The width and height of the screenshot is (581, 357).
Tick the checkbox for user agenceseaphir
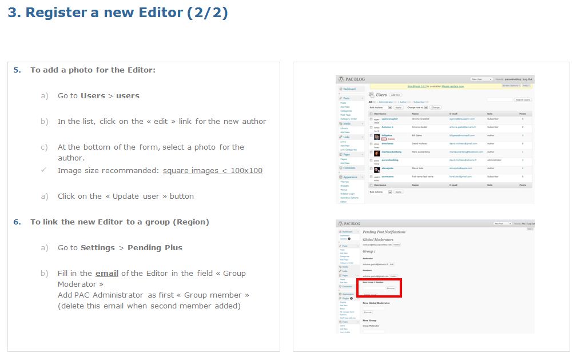(371, 119)
